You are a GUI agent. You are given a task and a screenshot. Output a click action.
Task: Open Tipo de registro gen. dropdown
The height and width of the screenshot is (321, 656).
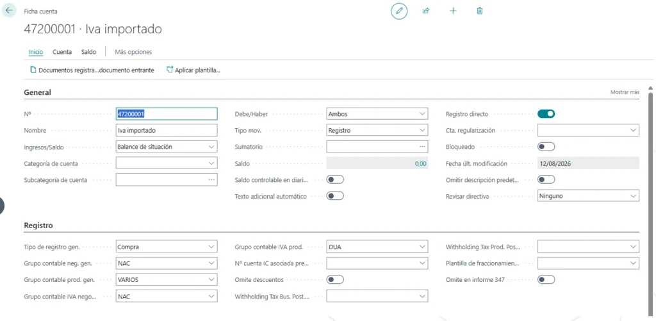coord(211,247)
